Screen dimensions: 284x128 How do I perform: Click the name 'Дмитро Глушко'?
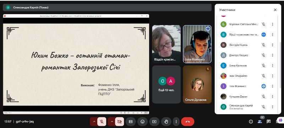click(239, 56)
